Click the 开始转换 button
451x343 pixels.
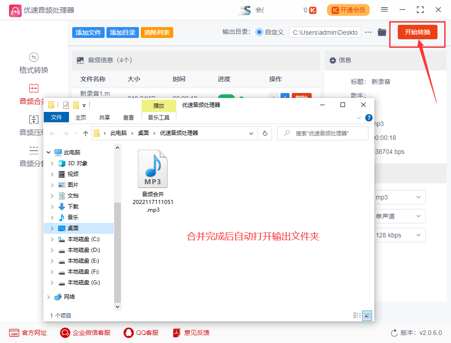pos(417,32)
